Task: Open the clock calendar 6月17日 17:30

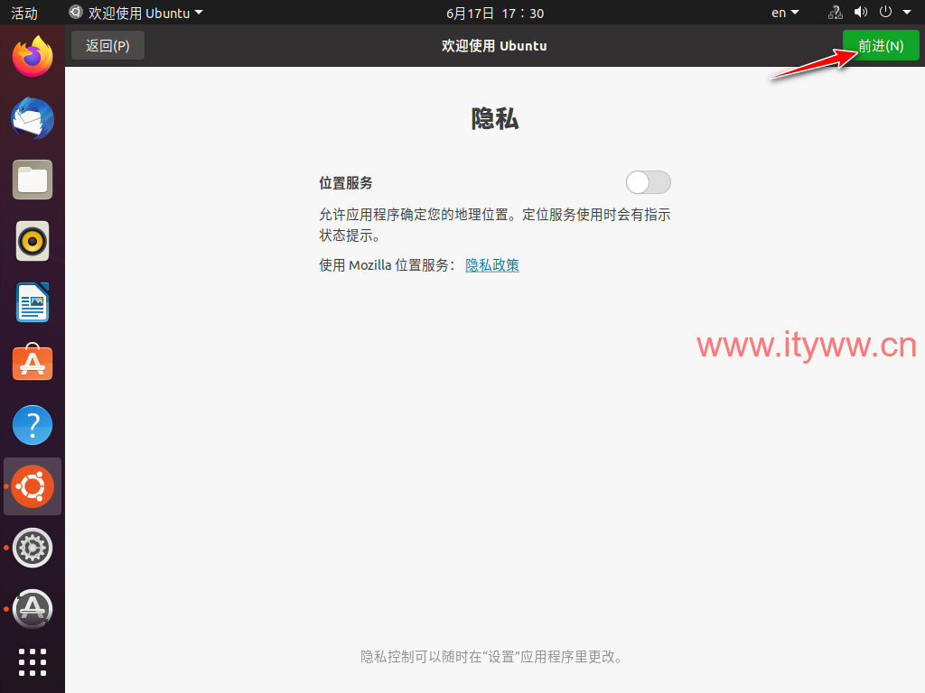Action: 495,13
